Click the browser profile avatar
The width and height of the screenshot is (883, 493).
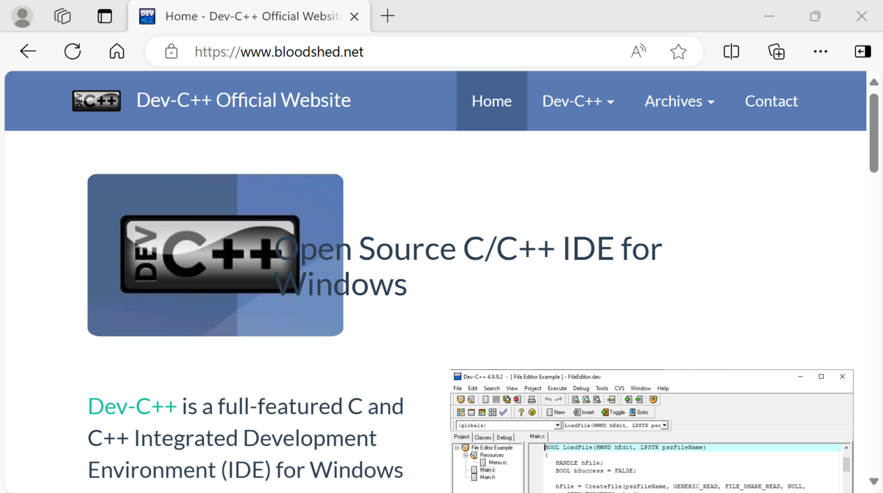[x=22, y=16]
